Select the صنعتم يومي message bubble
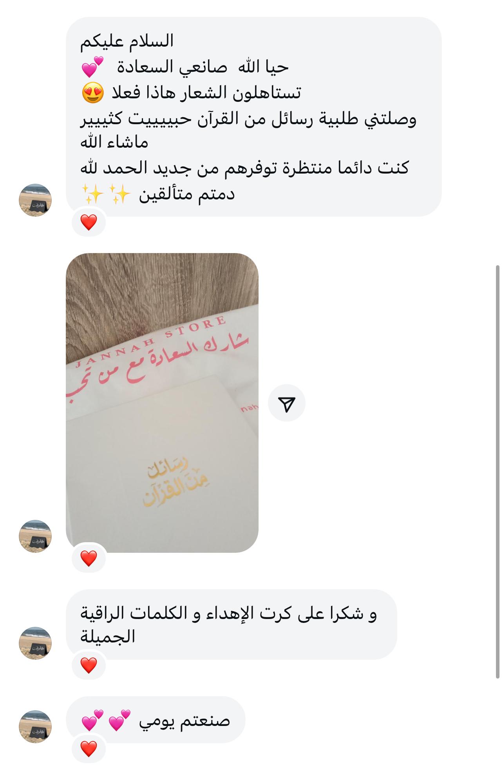The width and height of the screenshot is (503, 771). click(156, 720)
